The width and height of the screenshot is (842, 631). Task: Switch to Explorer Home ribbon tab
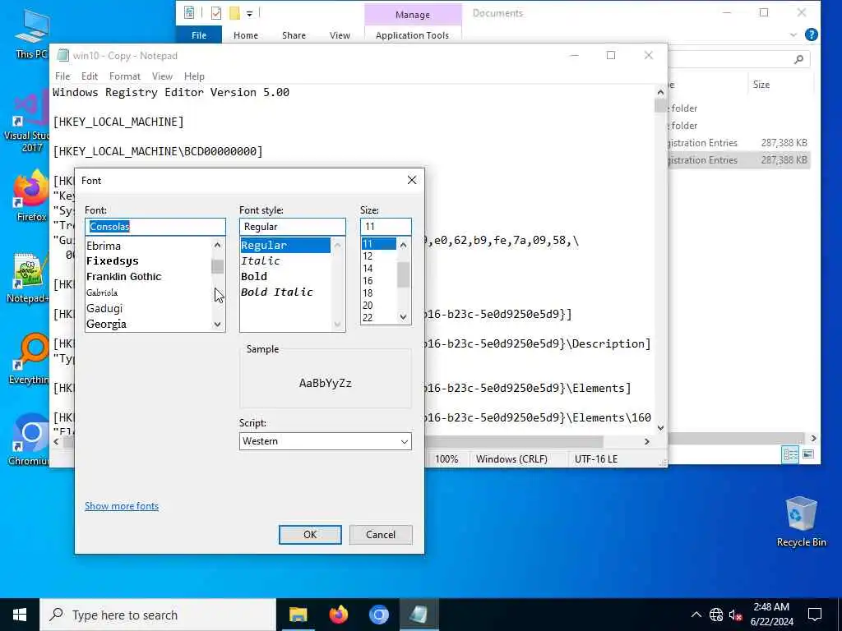tap(245, 35)
